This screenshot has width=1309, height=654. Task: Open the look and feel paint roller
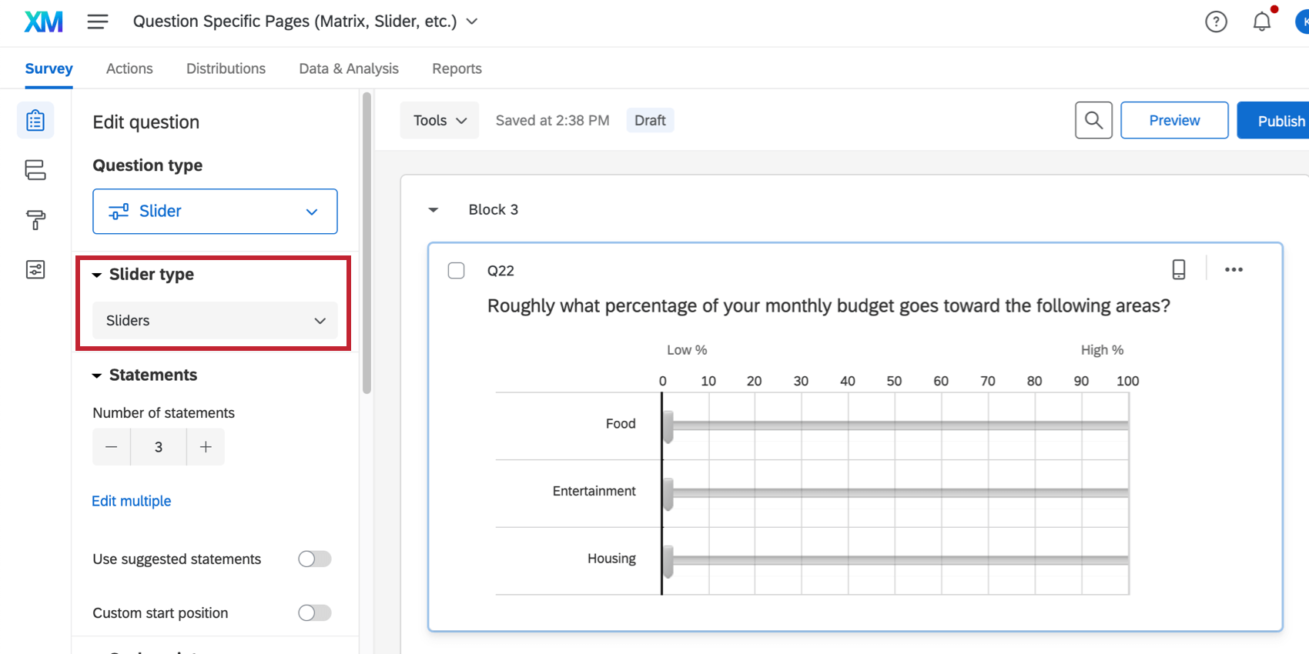point(35,220)
